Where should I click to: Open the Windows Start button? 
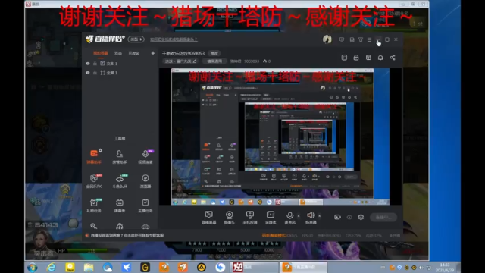tap(33, 267)
